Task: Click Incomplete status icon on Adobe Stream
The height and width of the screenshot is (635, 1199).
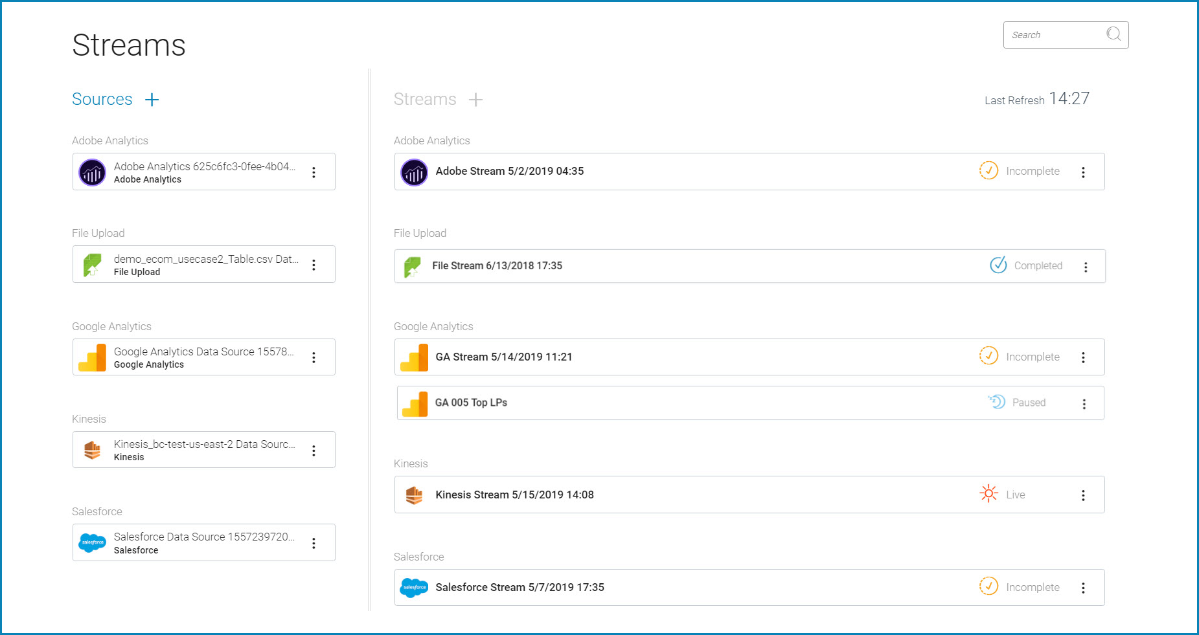Action: tap(988, 170)
